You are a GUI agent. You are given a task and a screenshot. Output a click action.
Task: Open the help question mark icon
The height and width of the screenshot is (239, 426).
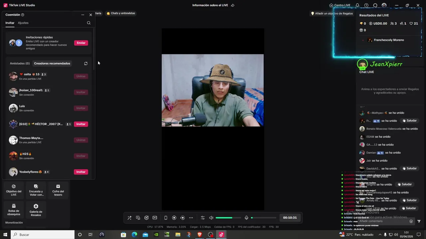[x=366, y=5]
